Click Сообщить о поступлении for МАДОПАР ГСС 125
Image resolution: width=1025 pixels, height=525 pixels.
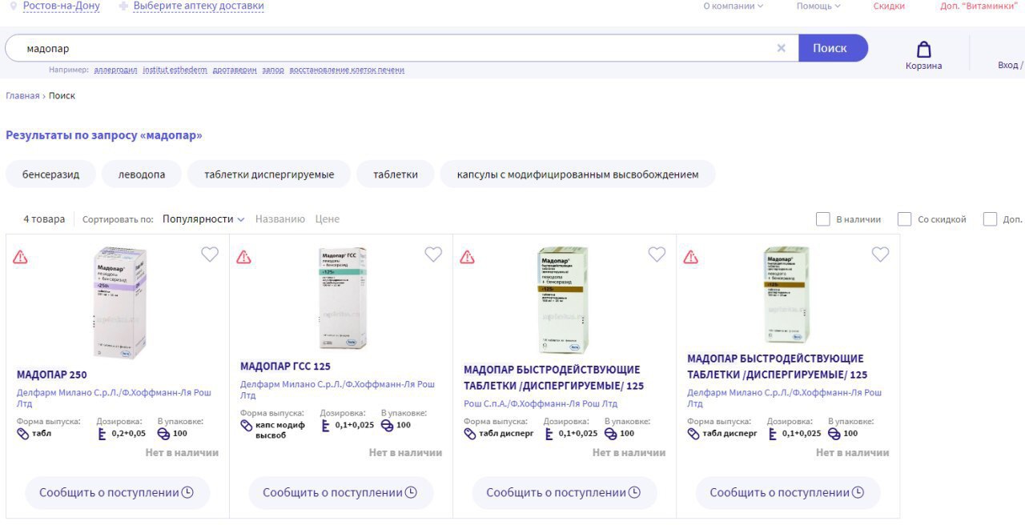click(340, 493)
